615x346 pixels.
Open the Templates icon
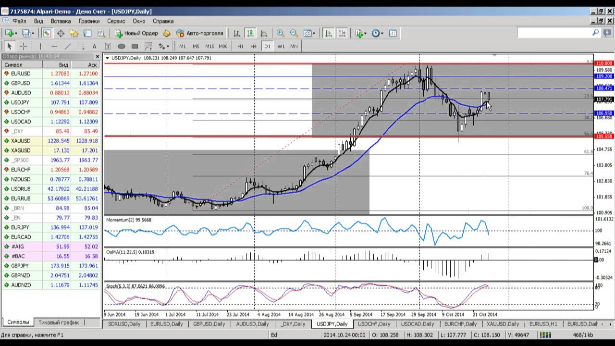coord(393,33)
